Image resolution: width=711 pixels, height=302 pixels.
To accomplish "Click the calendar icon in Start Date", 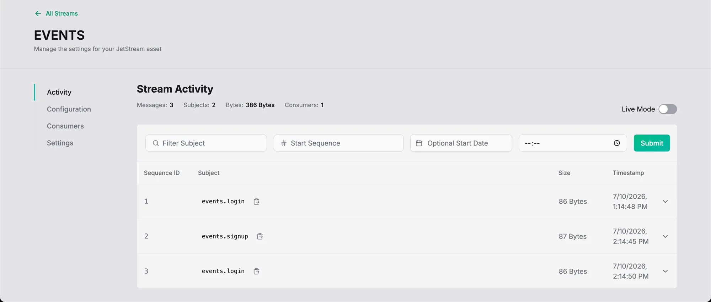I will click(419, 143).
